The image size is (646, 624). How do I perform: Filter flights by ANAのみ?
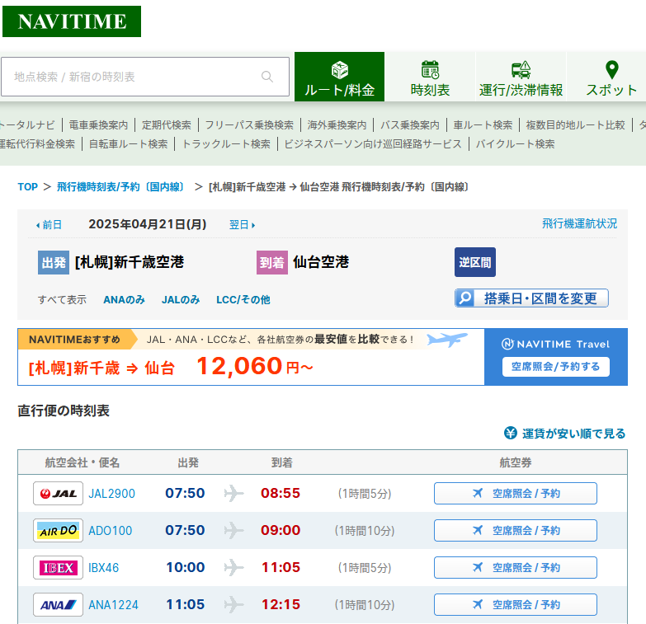click(124, 300)
